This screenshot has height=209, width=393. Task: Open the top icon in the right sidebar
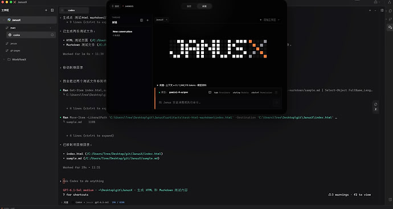[390, 11]
